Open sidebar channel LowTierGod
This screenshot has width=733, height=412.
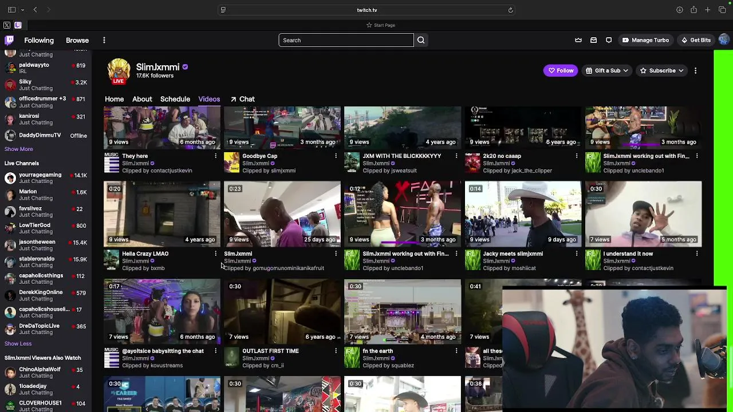[46, 228]
